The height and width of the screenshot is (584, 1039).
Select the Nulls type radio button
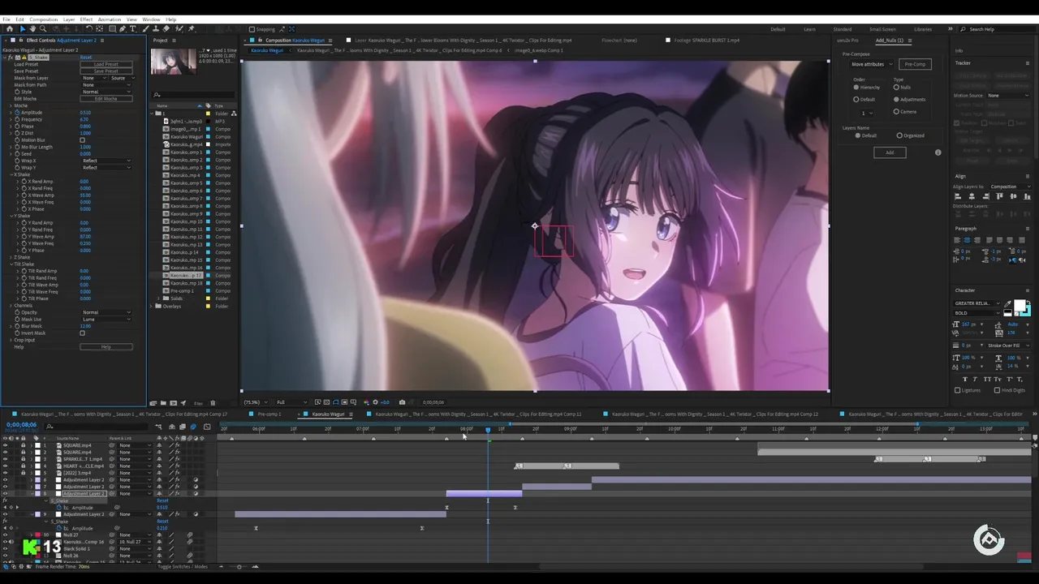pos(896,88)
